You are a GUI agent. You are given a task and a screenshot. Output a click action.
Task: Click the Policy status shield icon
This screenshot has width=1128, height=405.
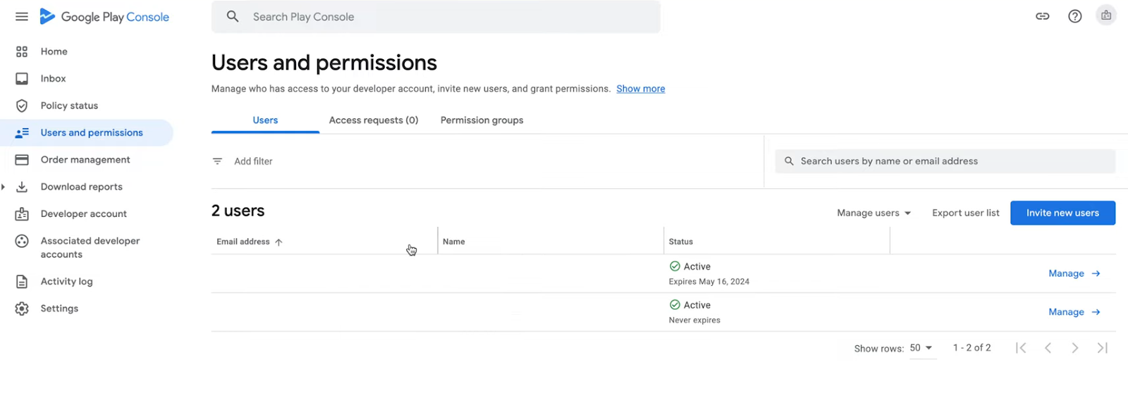point(22,106)
